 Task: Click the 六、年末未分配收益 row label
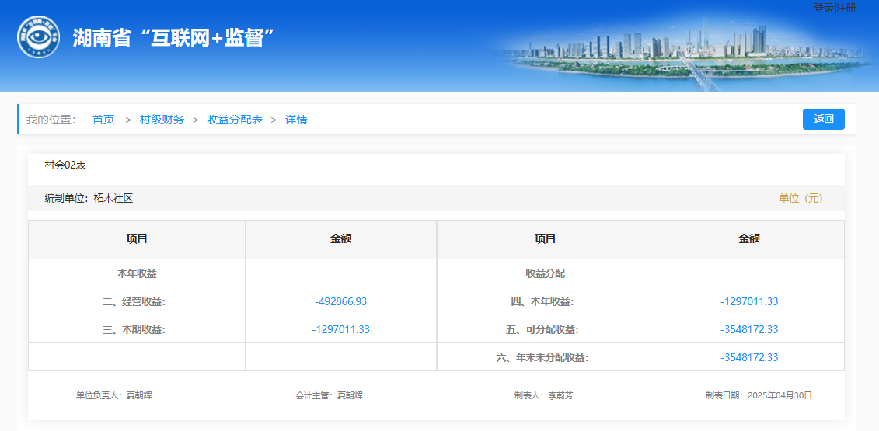click(542, 357)
